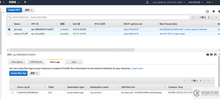Go to last page of flow logs

click(x=208, y=81)
